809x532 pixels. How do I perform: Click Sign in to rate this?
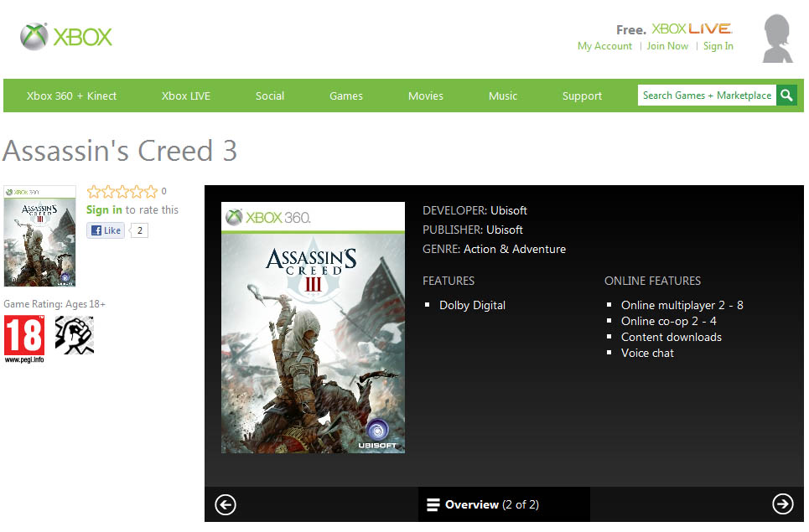pyautogui.click(x=104, y=210)
